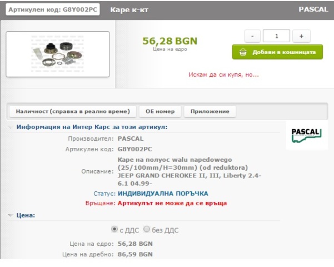This screenshot has height=267, width=334.
Task: Decrease quantity with the minus button
Action: (252, 36)
